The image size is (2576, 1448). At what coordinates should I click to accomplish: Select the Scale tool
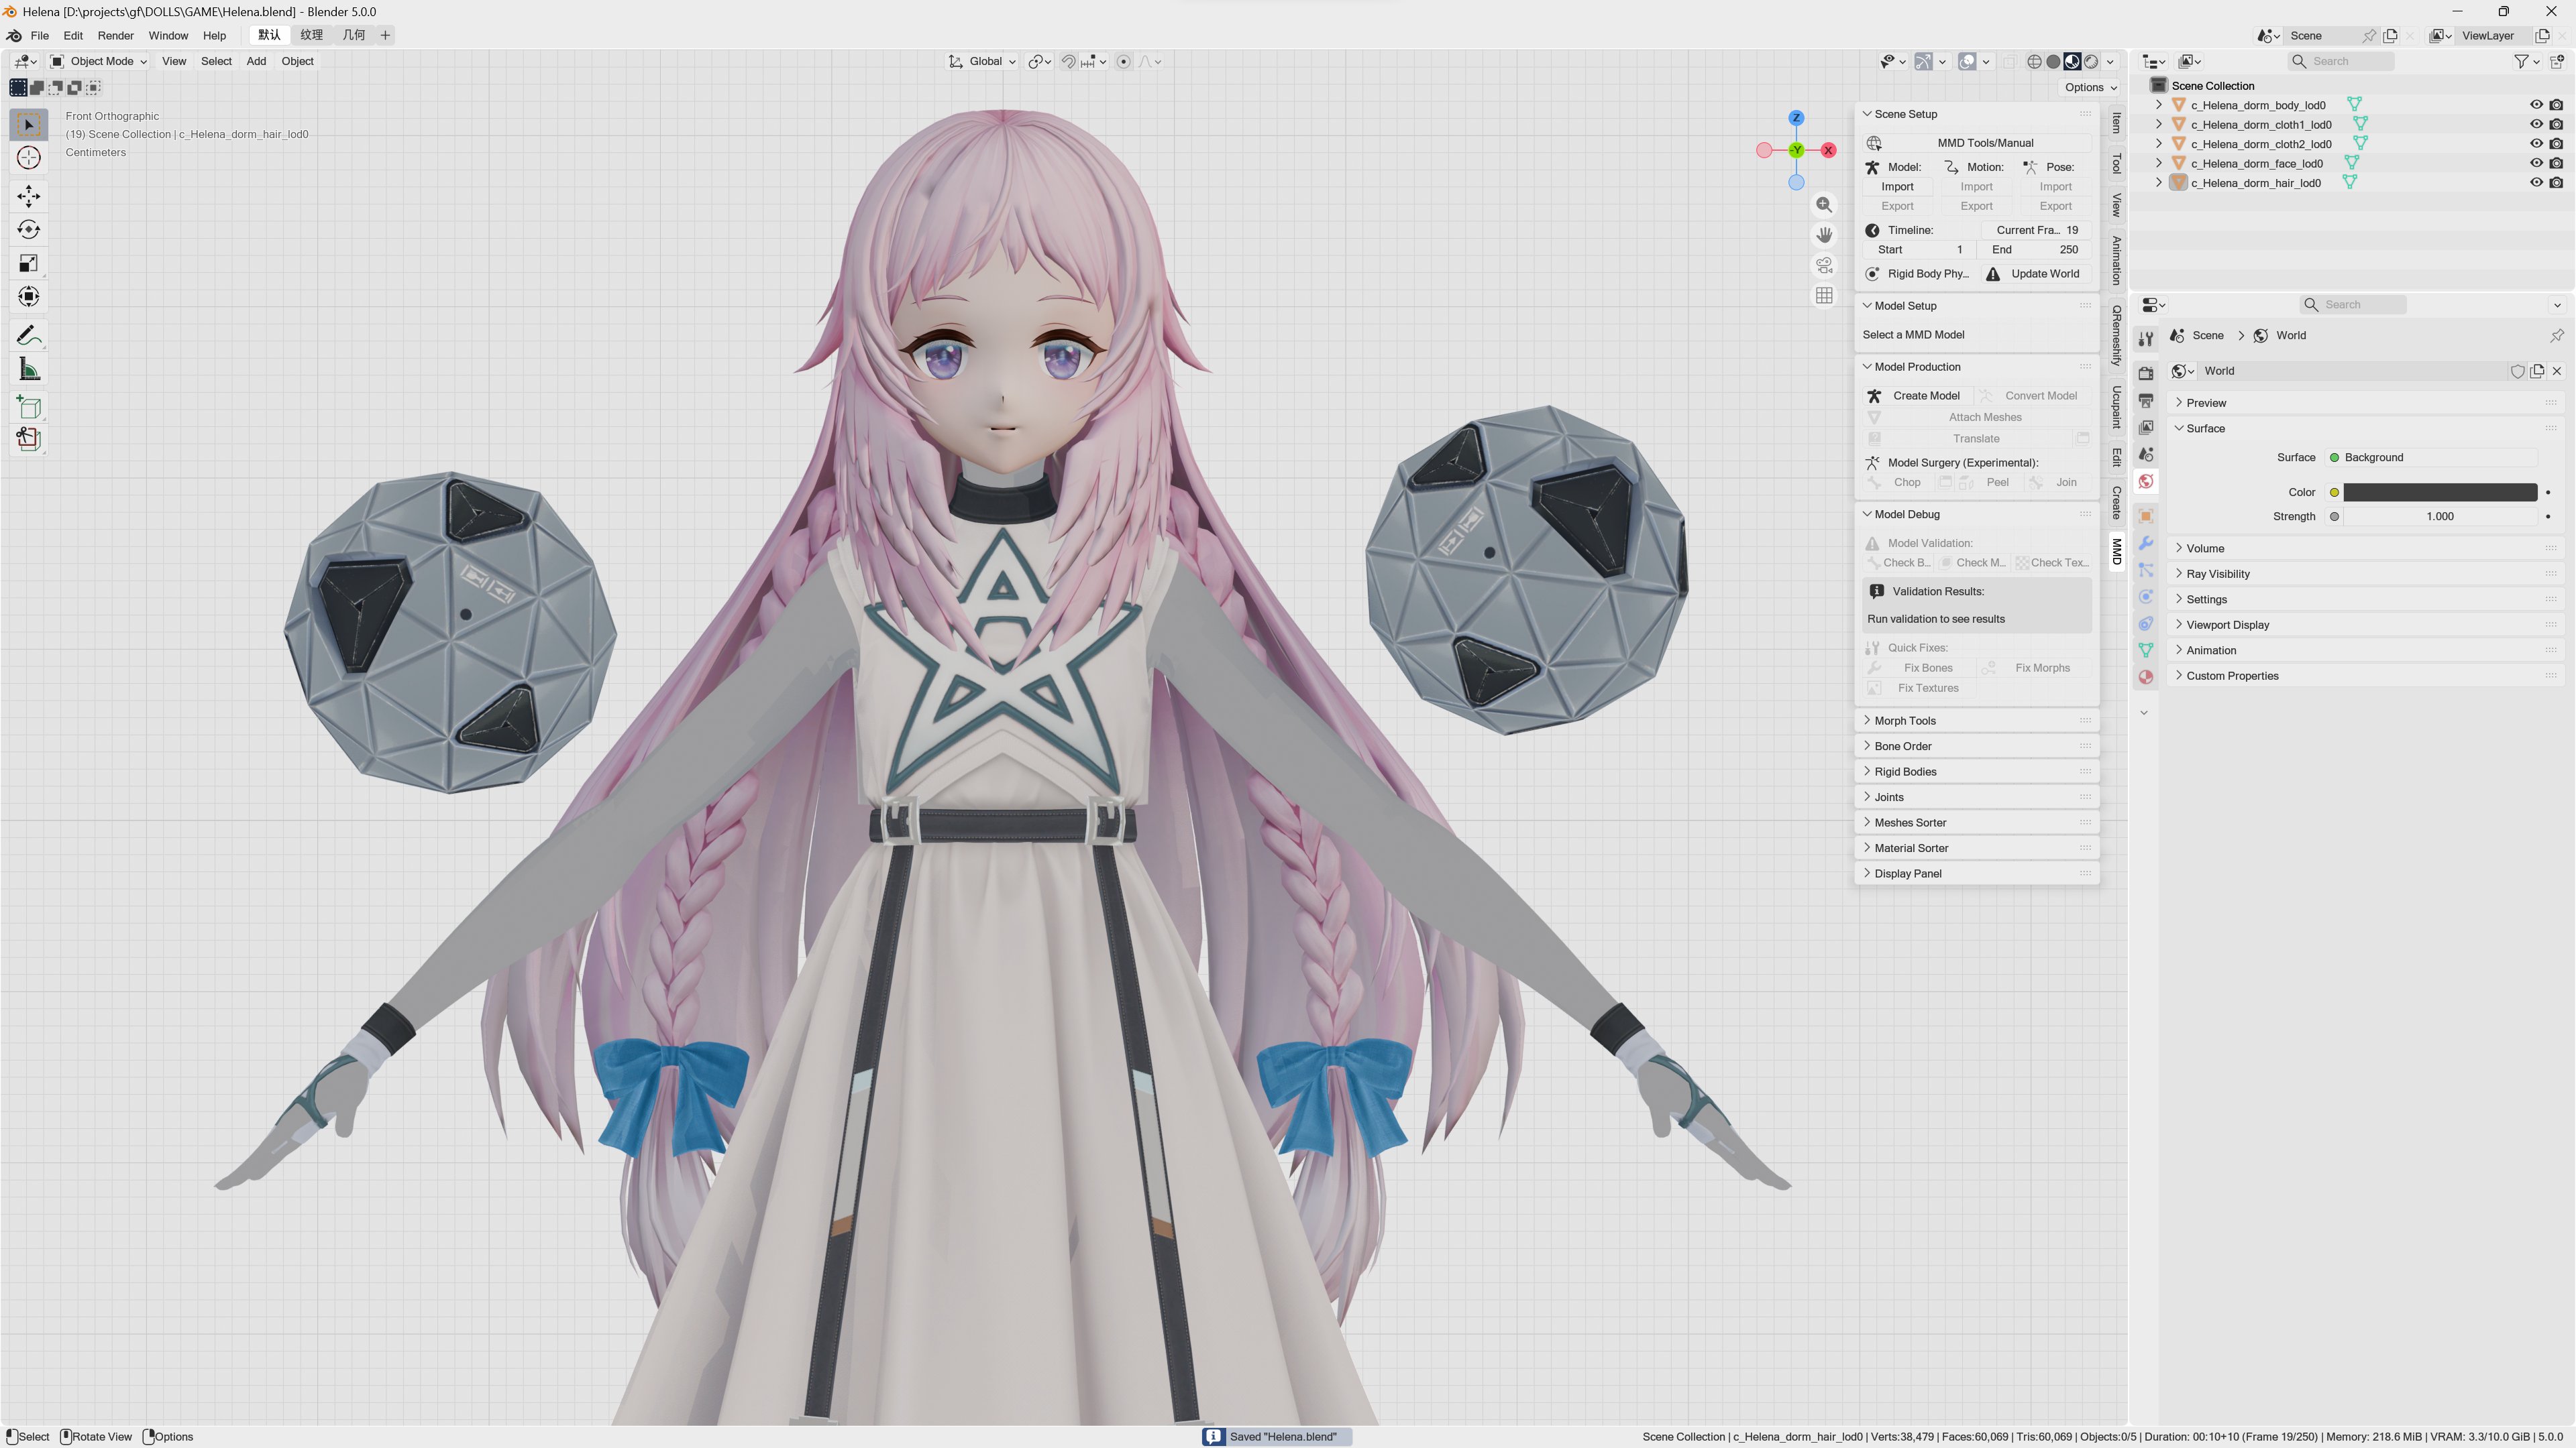pos(28,264)
